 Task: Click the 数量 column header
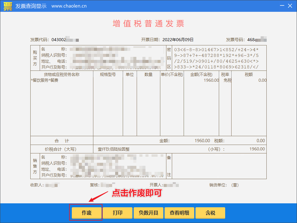click(148, 74)
